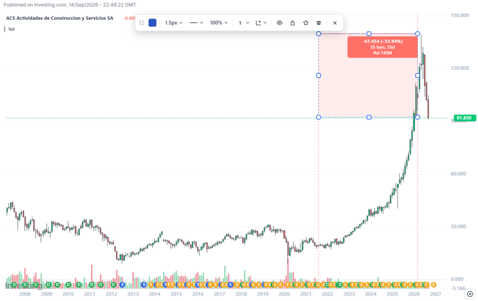Click the Published on Investing.com timestamp text
The height and width of the screenshot is (301, 478).
(x=70, y=5)
